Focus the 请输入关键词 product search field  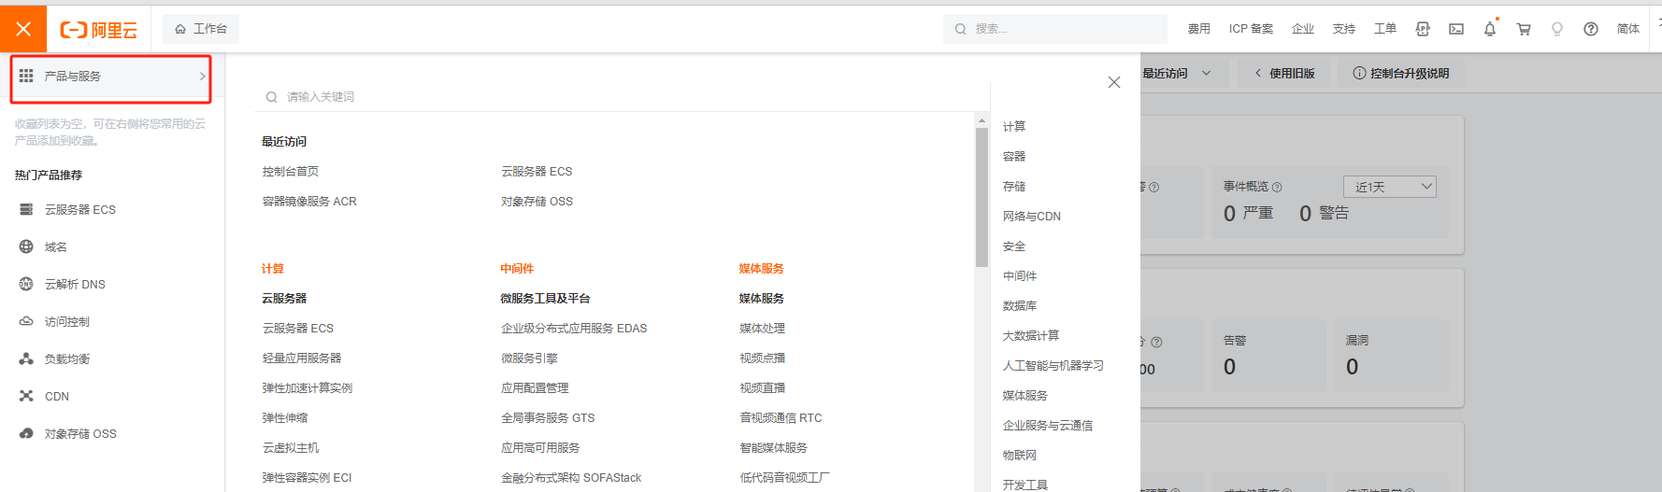pos(622,96)
